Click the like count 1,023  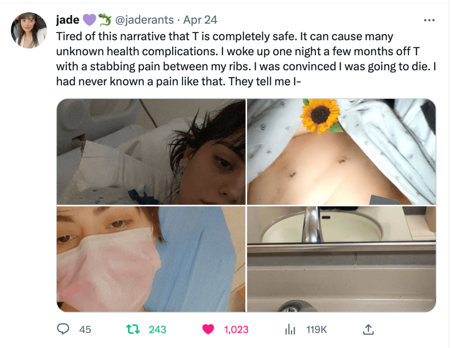[x=236, y=329]
